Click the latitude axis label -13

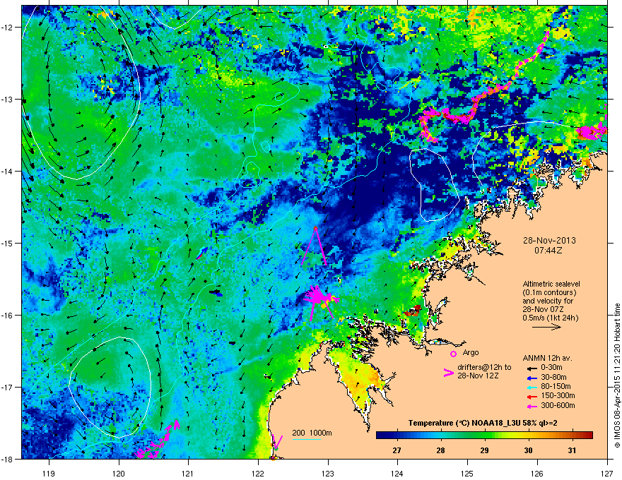point(8,100)
